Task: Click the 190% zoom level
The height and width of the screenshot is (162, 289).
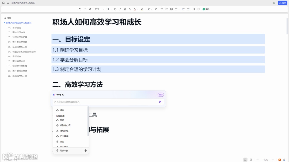Action: 265,160
